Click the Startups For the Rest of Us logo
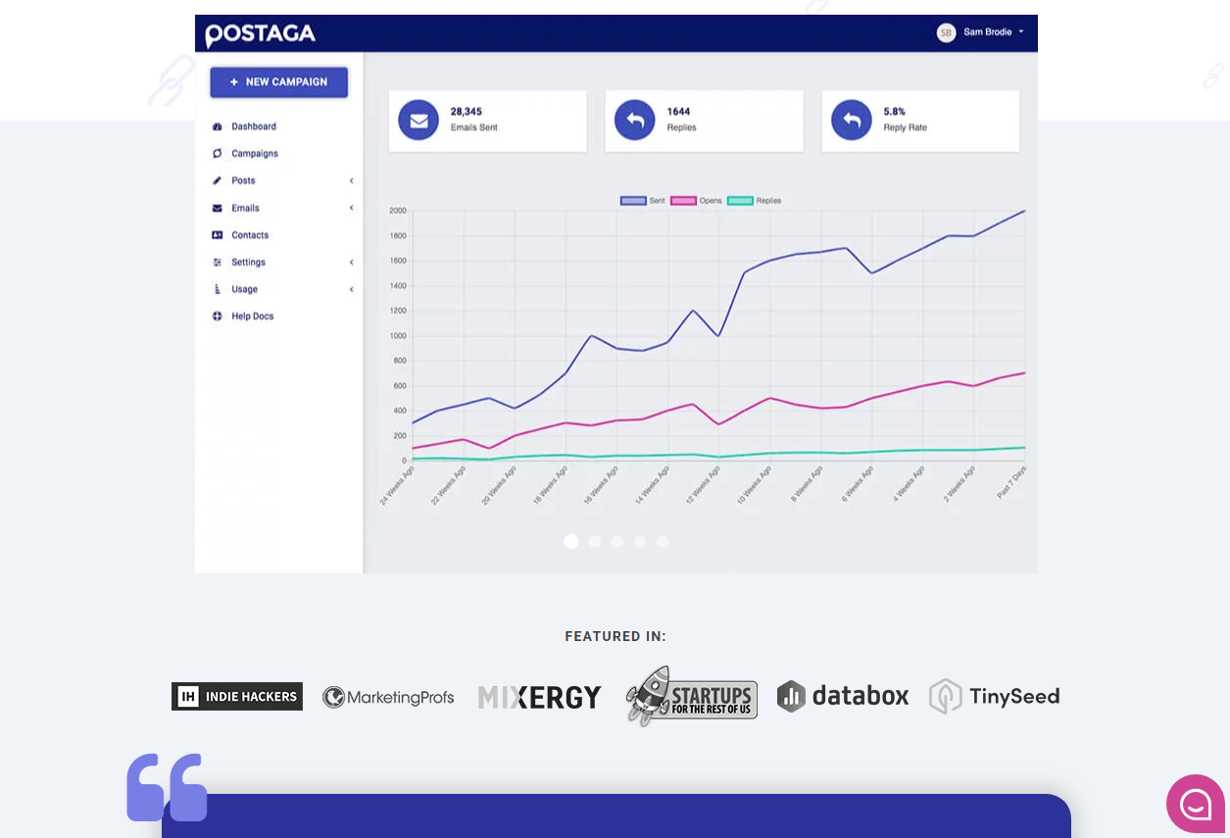 pos(692,697)
